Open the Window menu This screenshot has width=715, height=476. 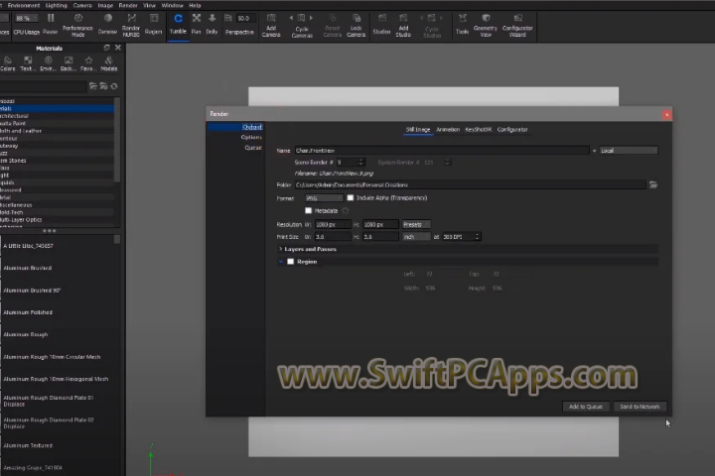(173, 6)
